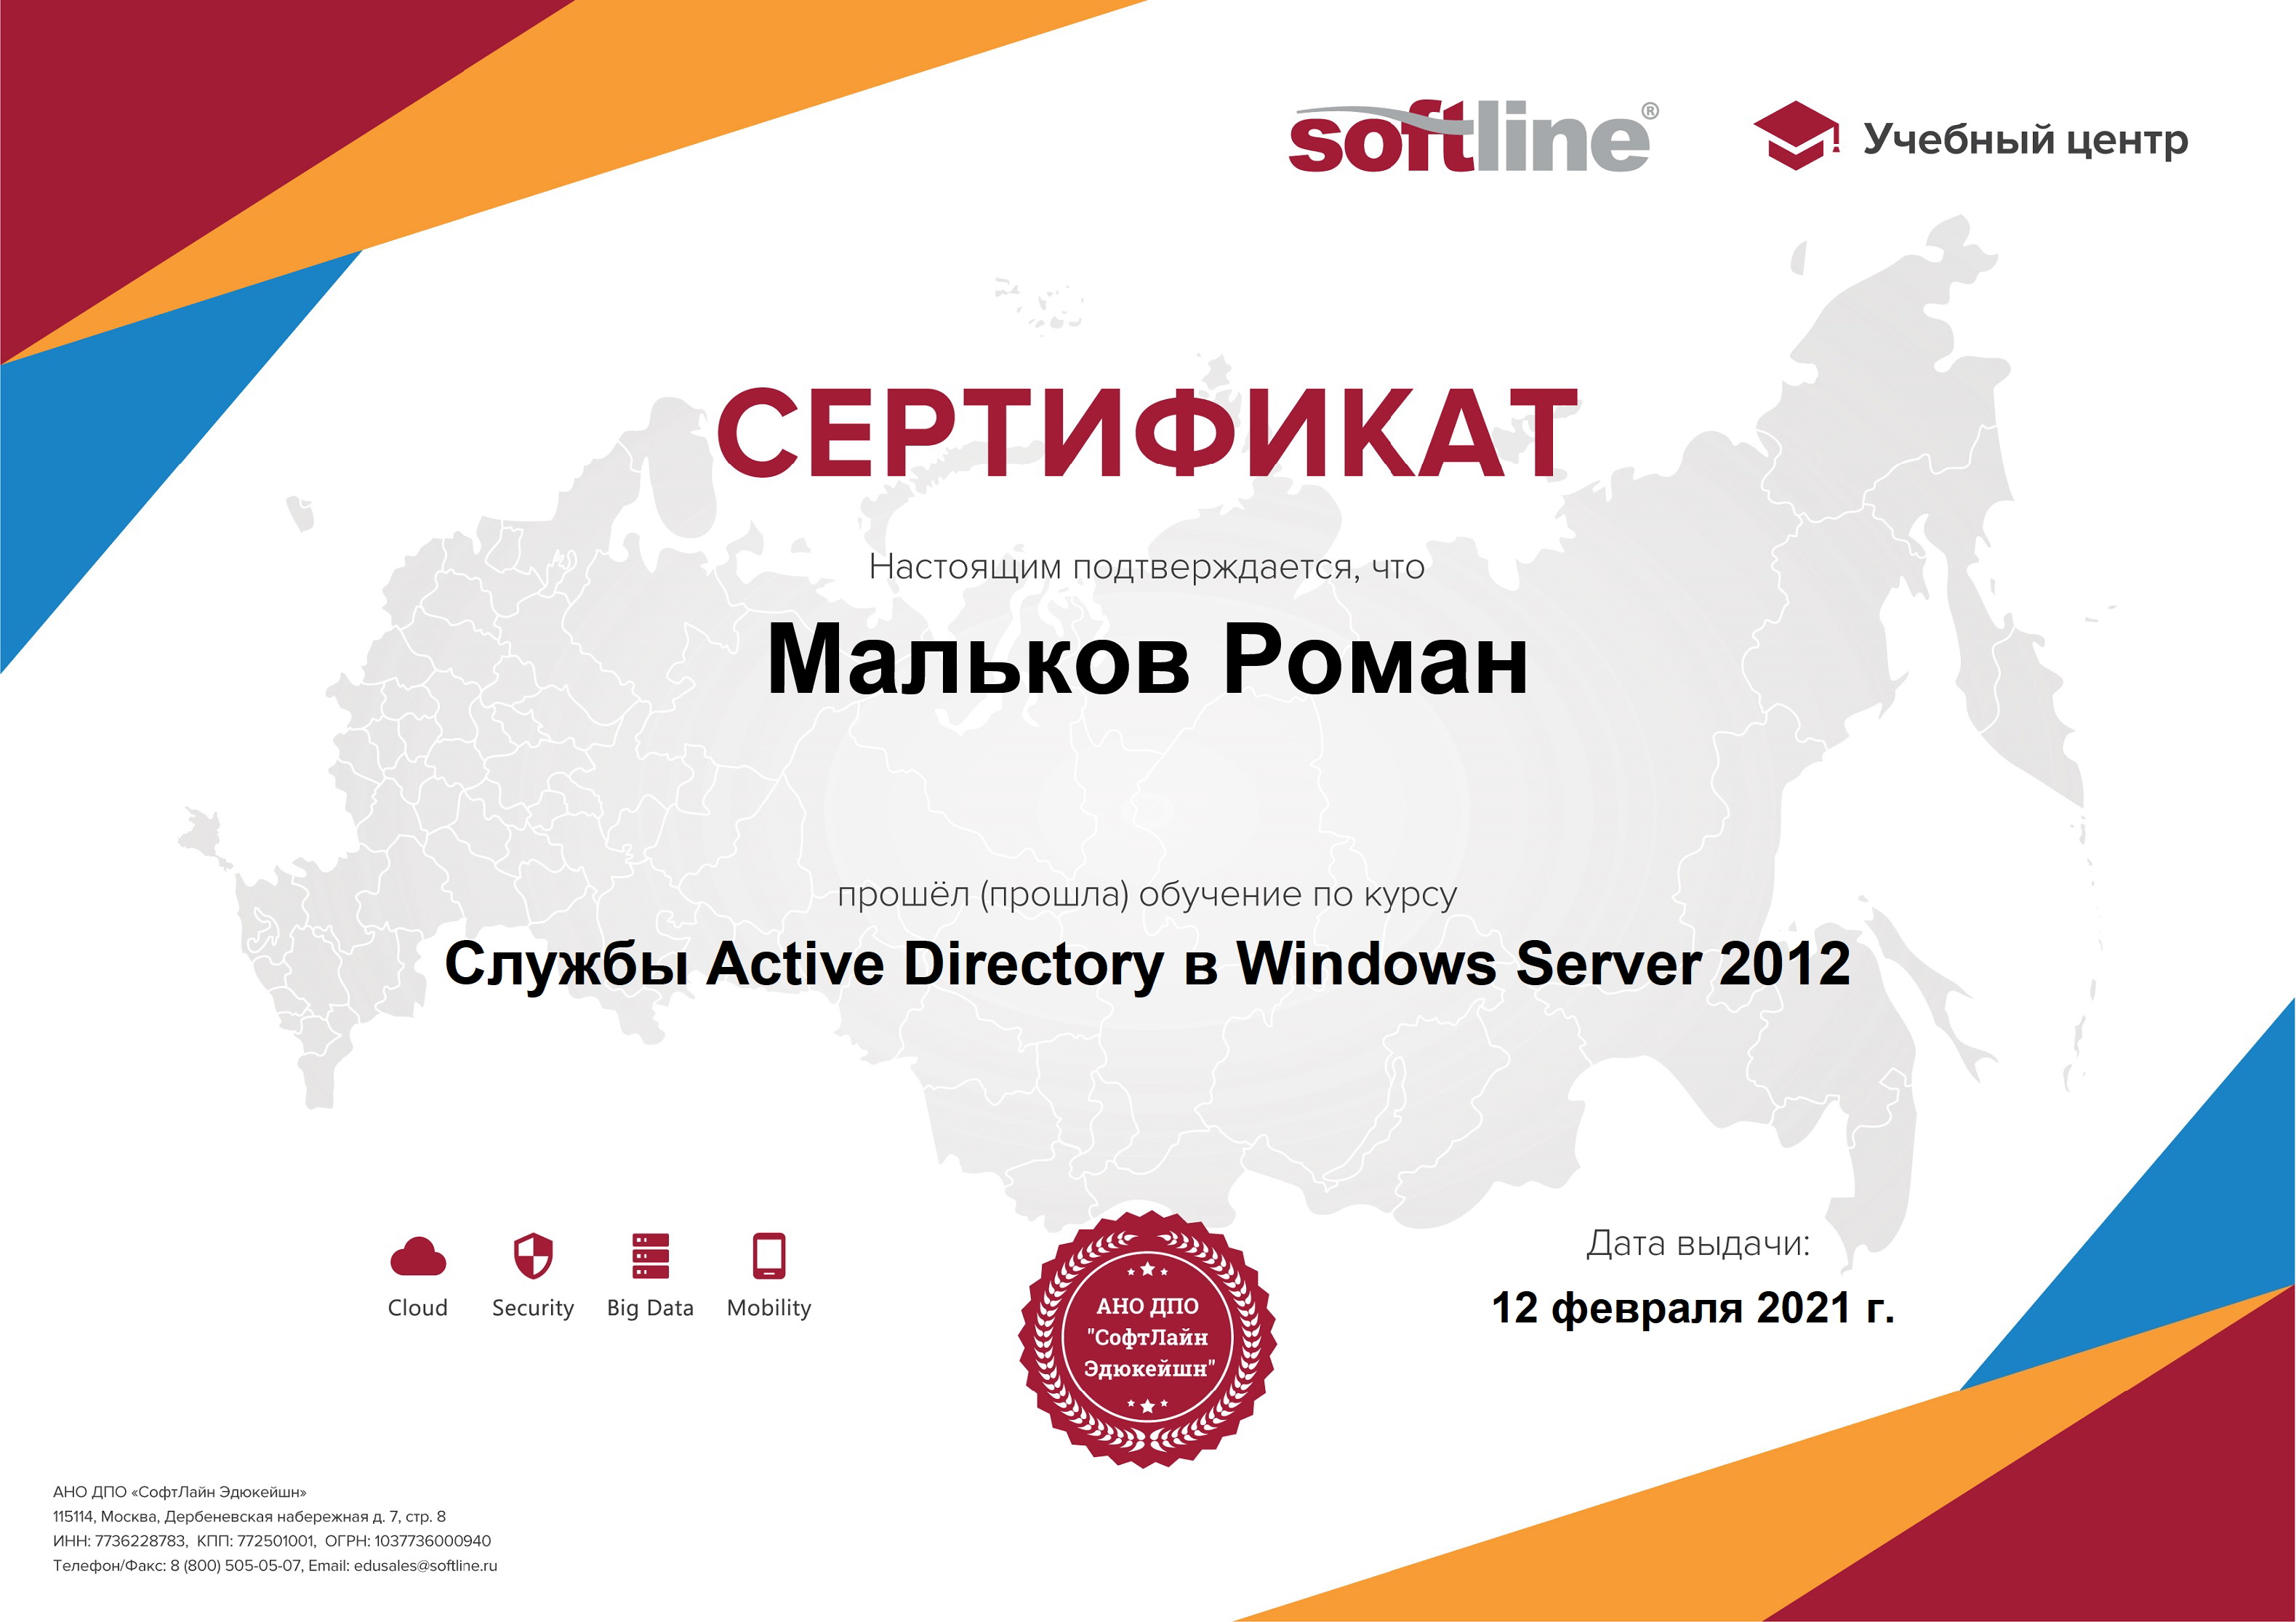
Task: Click the 'Дата выдачи:' label
Action: tap(1698, 1243)
